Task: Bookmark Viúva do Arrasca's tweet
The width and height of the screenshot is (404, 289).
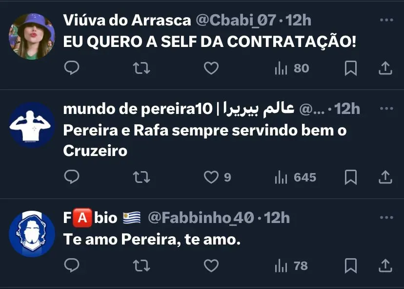Action: tap(351, 68)
